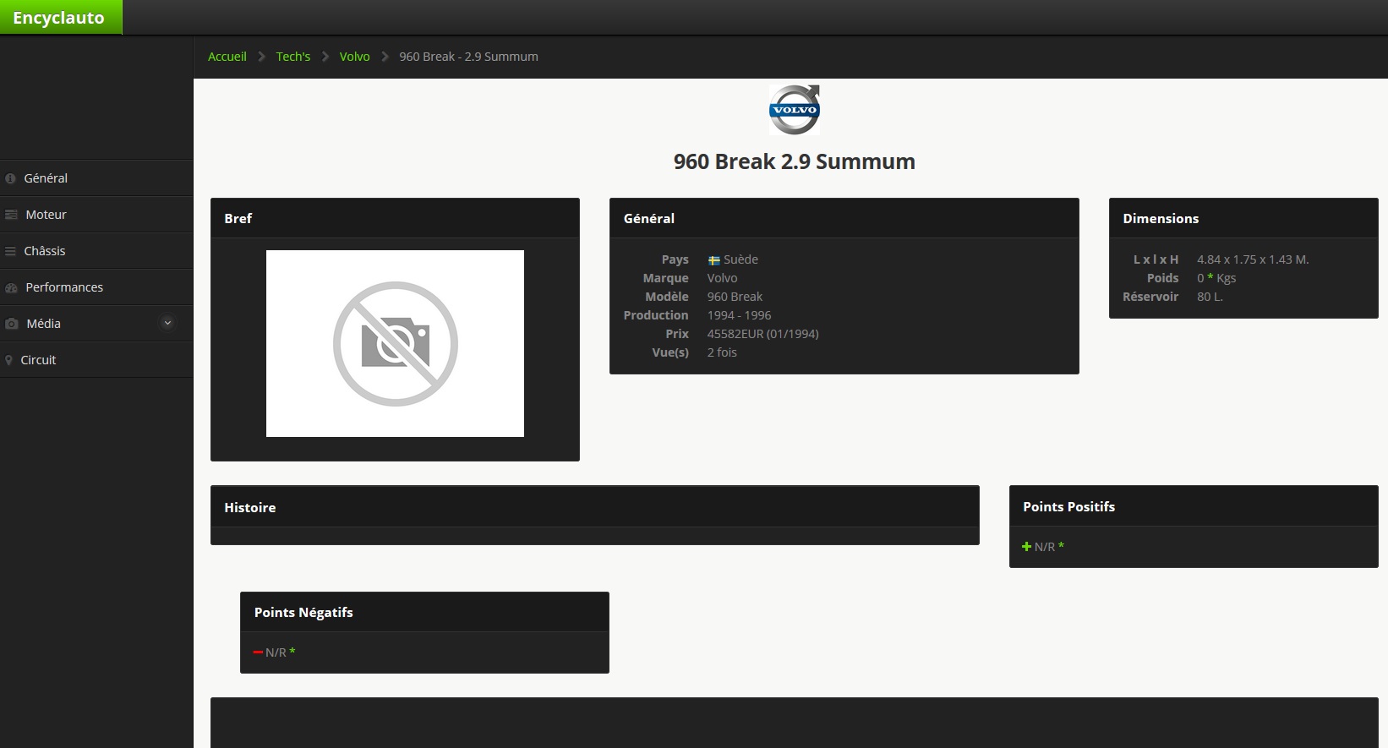The height and width of the screenshot is (748, 1388).
Task: Click the '960 Break' Modèle value
Action: 735,297
